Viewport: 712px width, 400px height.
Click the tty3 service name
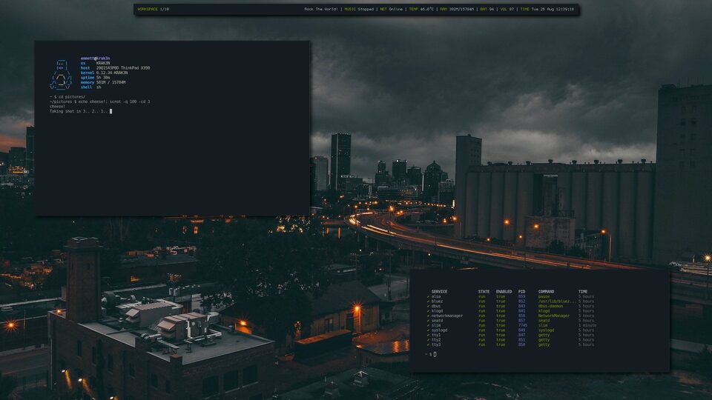pos(436,344)
